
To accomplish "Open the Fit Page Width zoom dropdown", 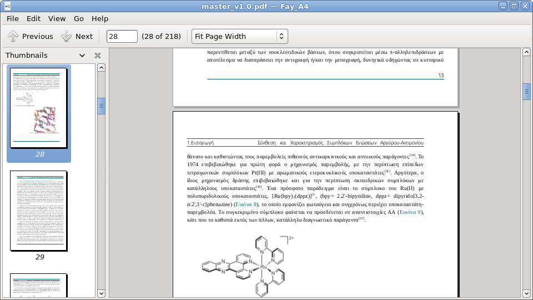I will point(239,37).
